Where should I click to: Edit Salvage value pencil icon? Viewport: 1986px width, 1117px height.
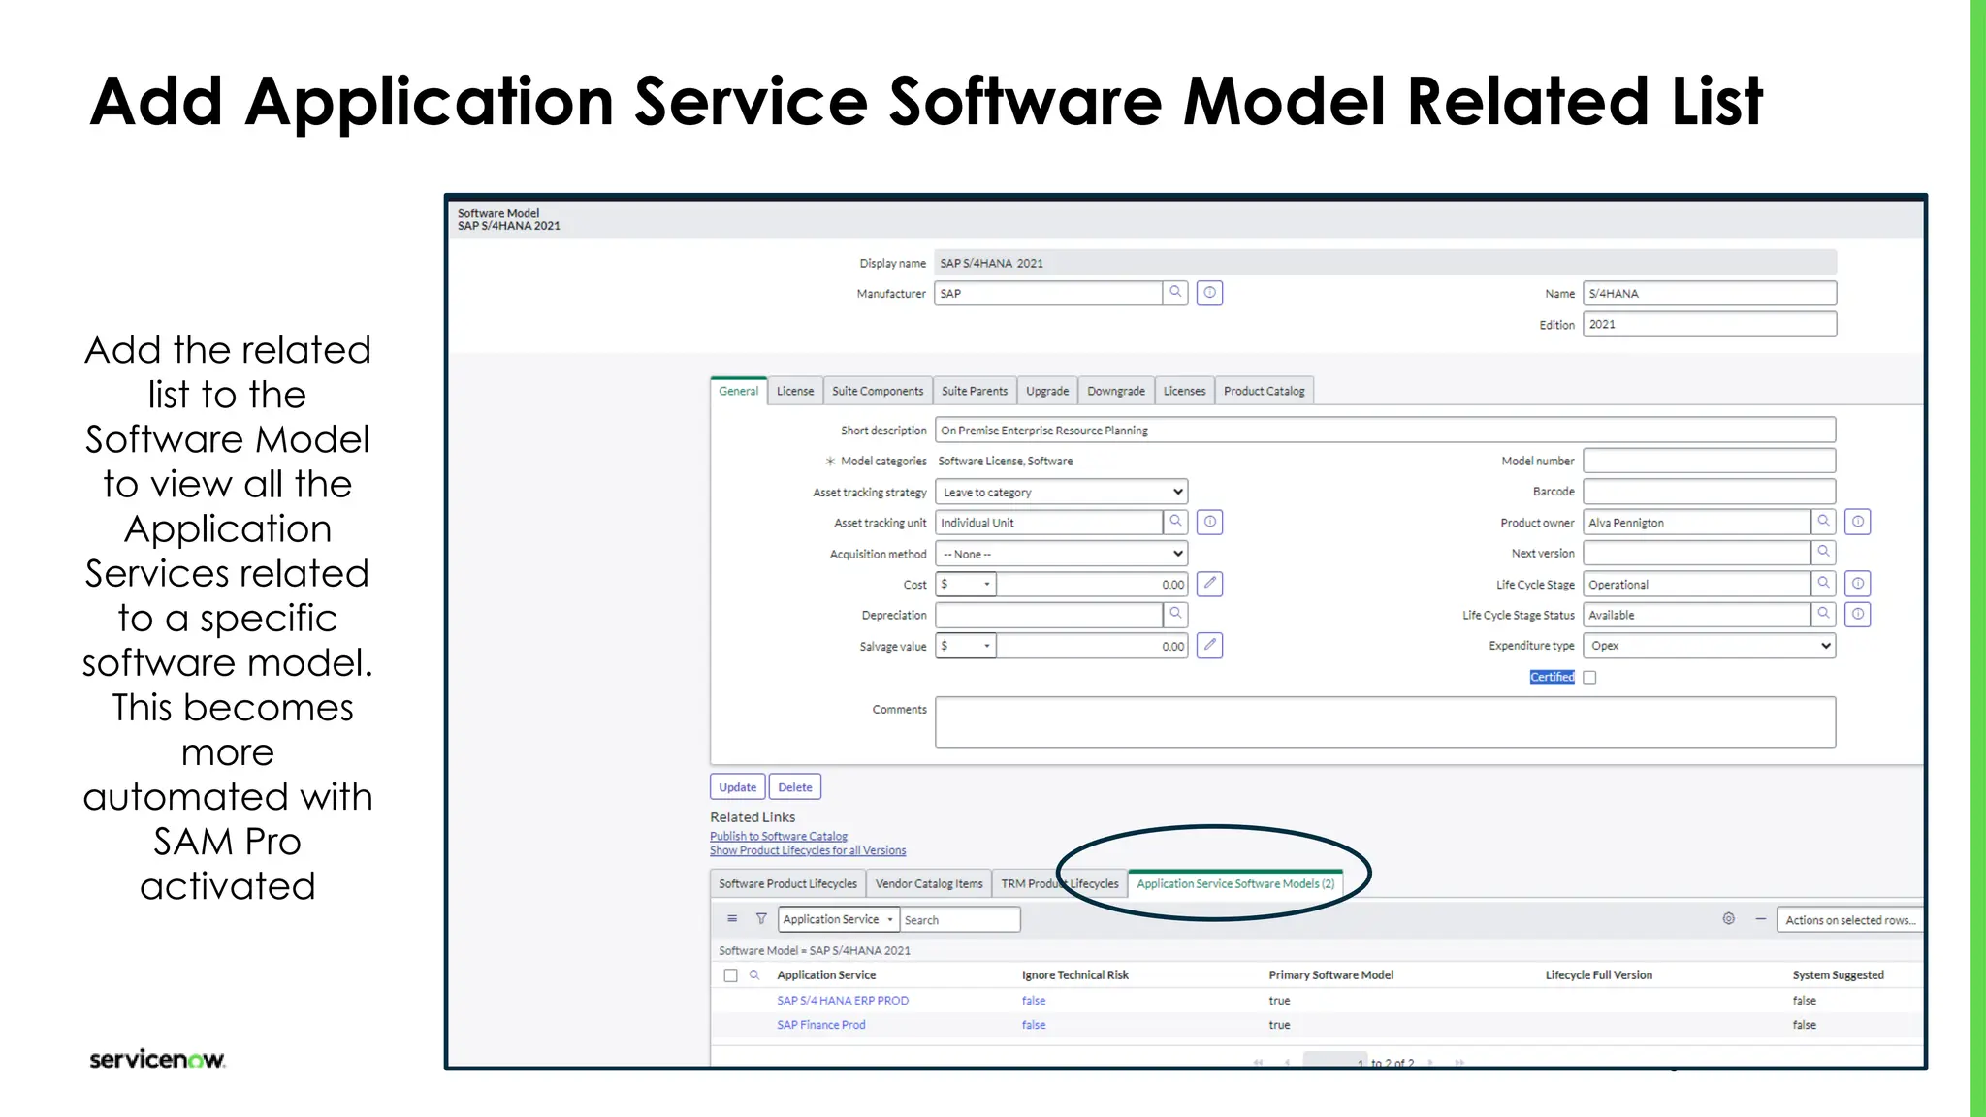click(1209, 645)
